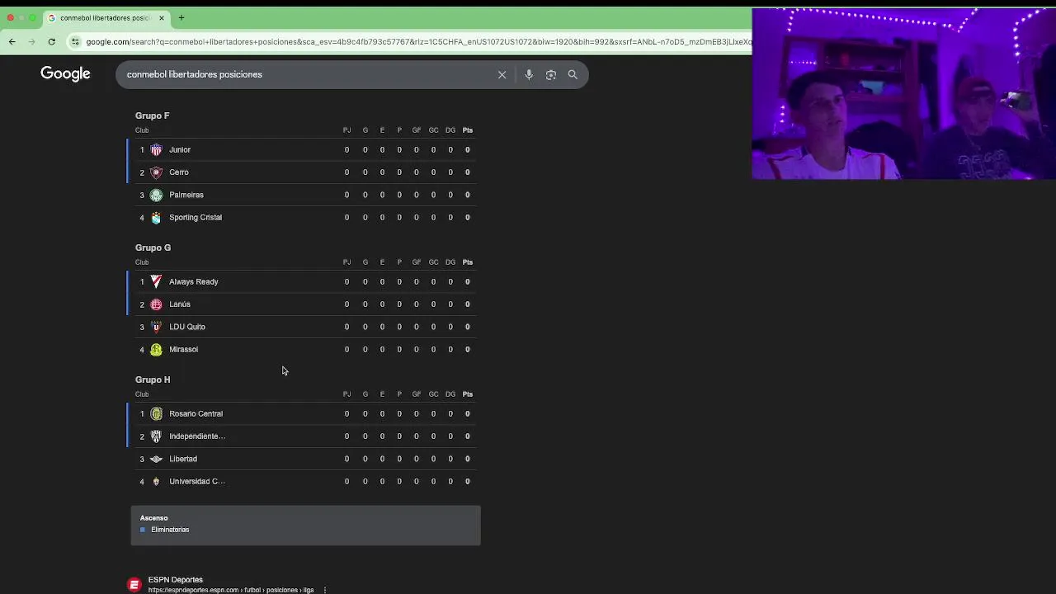Click the Cerro team crest

pos(156,172)
